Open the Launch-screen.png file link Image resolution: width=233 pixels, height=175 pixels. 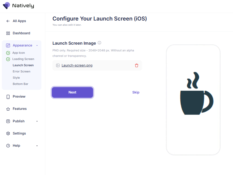coord(77,65)
